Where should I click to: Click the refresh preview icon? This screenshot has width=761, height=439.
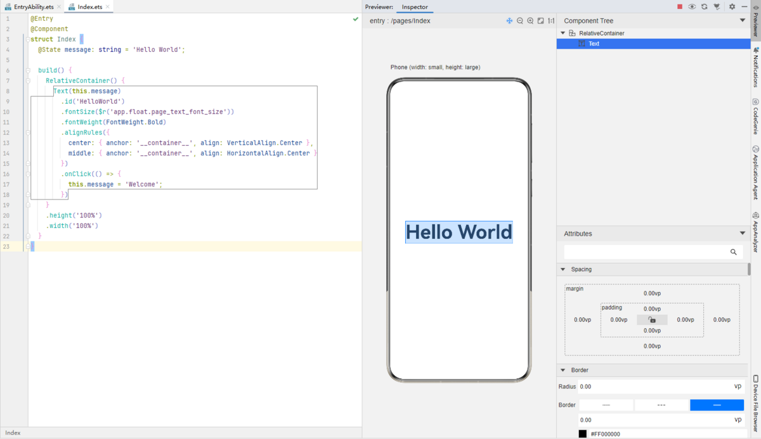click(704, 7)
